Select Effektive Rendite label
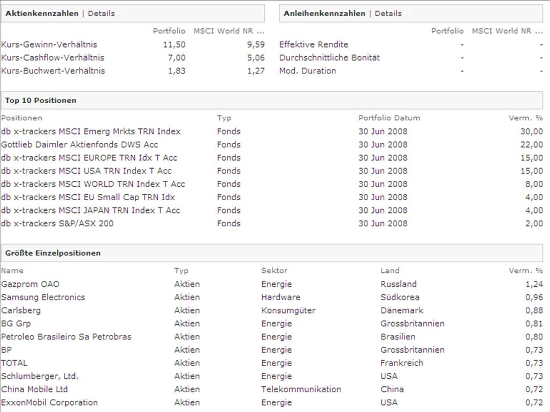This screenshot has width=550, height=412. [314, 44]
